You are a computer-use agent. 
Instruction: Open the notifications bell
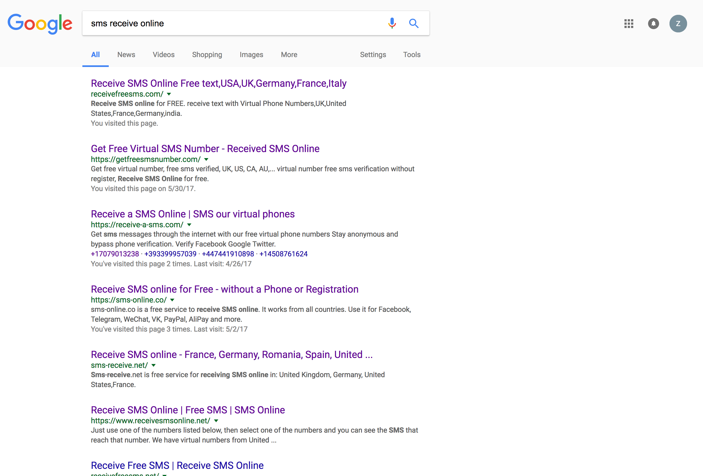pos(653,24)
